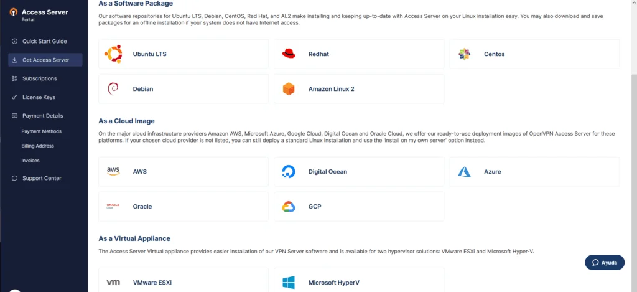Image resolution: width=637 pixels, height=292 pixels.
Task: Click the Azure logo icon
Action: tap(464, 172)
